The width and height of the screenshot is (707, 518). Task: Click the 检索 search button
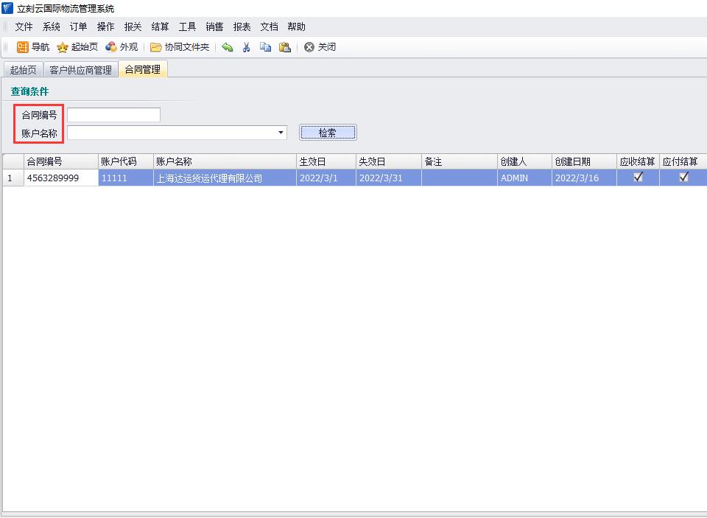tap(328, 133)
